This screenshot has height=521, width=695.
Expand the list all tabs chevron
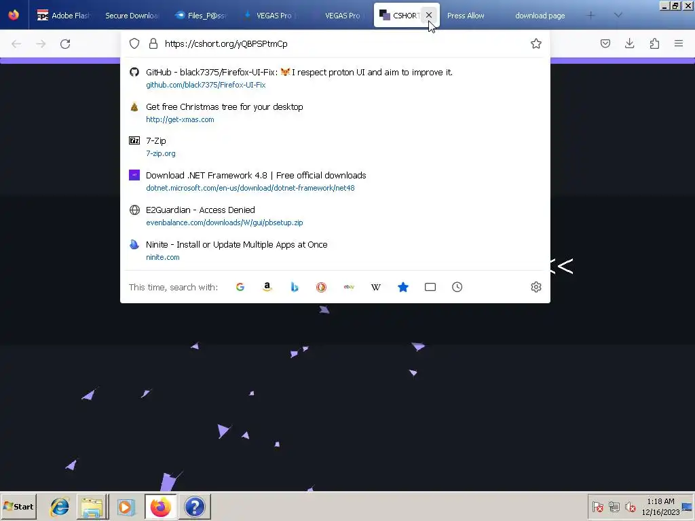click(x=618, y=15)
